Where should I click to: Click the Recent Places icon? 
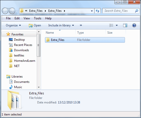[11, 45]
